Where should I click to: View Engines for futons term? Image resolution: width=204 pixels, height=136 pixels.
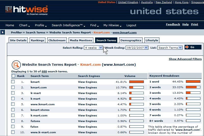pyautogui.click(x=87, y=121)
